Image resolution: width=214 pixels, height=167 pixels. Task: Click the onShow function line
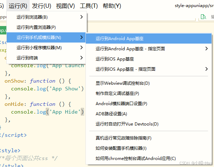(38, 81)
